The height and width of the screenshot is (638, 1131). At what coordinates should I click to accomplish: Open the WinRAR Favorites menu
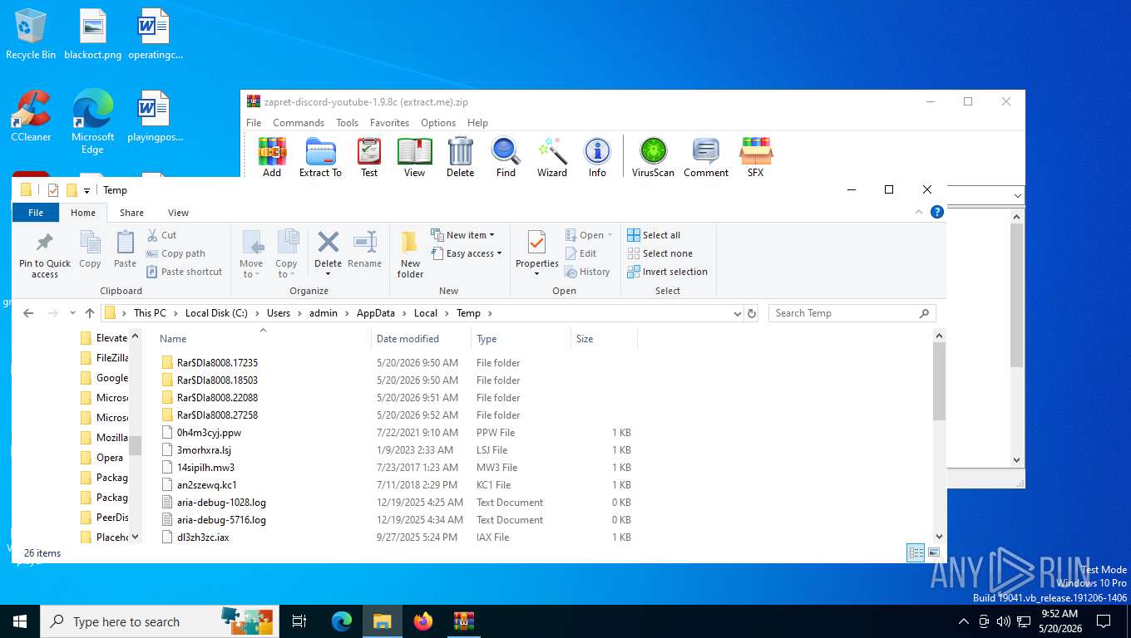click(x=389, y=123)
